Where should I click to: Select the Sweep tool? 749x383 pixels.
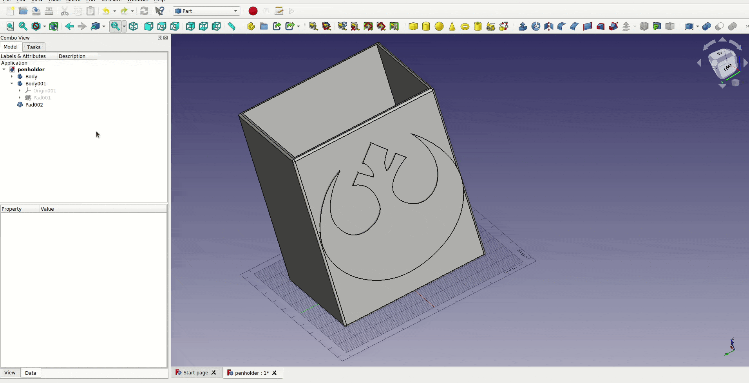613,26
